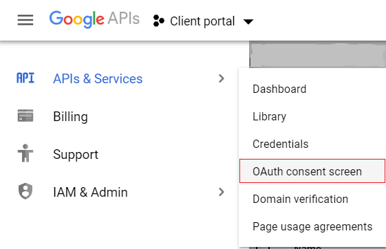This screenshot has width=386, height=249.
Task: Open Page usage agreements entry
Action: 312,226
